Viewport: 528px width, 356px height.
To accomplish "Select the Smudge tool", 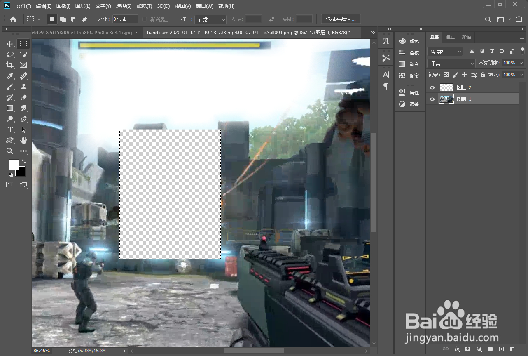I will coord(23,108).
